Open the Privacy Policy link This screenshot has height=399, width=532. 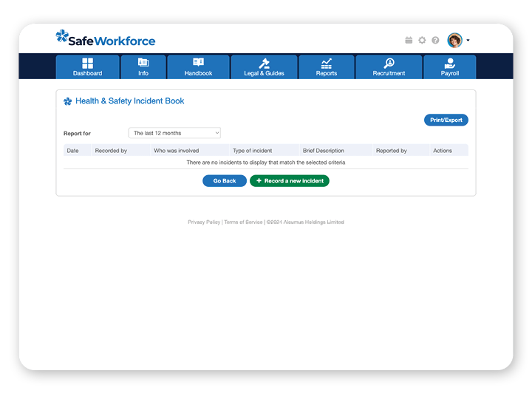pos(204,222)
